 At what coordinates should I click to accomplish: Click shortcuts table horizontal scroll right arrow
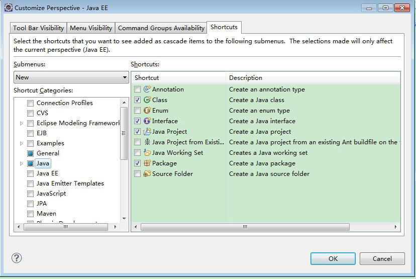point(395,227)
